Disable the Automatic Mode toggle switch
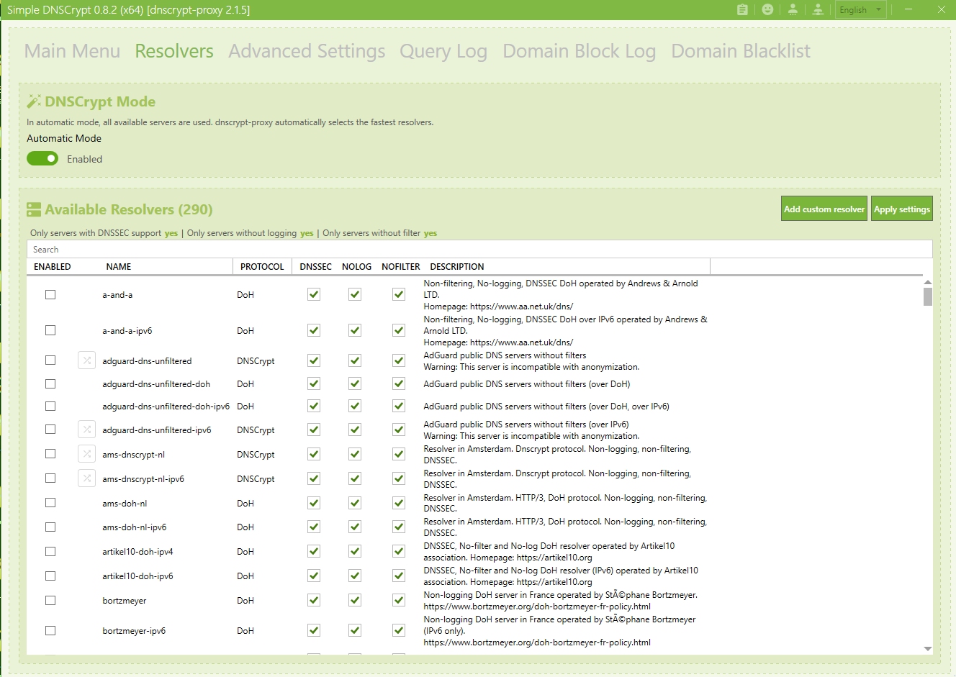This screenshot has height=677, width=956. pyautogui.click(x=42, y=158)
